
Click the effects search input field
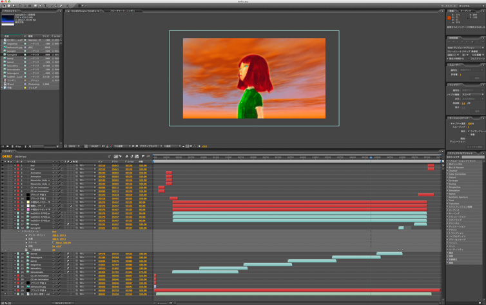click(x=472, y=157)
